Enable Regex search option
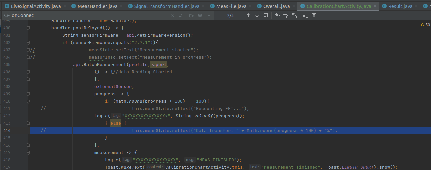 (x=209, y=16)
